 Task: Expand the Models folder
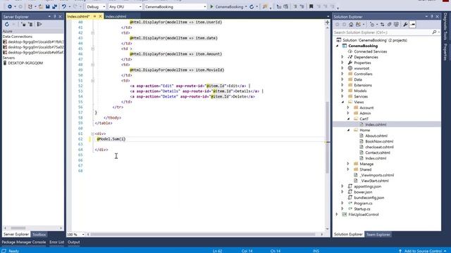point(342,91)
